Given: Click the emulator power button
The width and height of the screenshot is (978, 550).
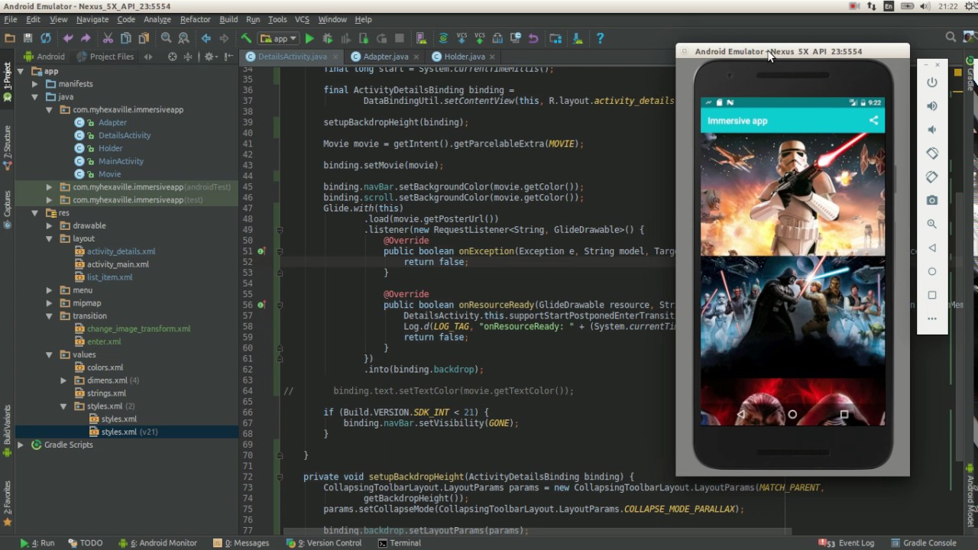Looking at the screenshot, I should [x=932, y=82].
